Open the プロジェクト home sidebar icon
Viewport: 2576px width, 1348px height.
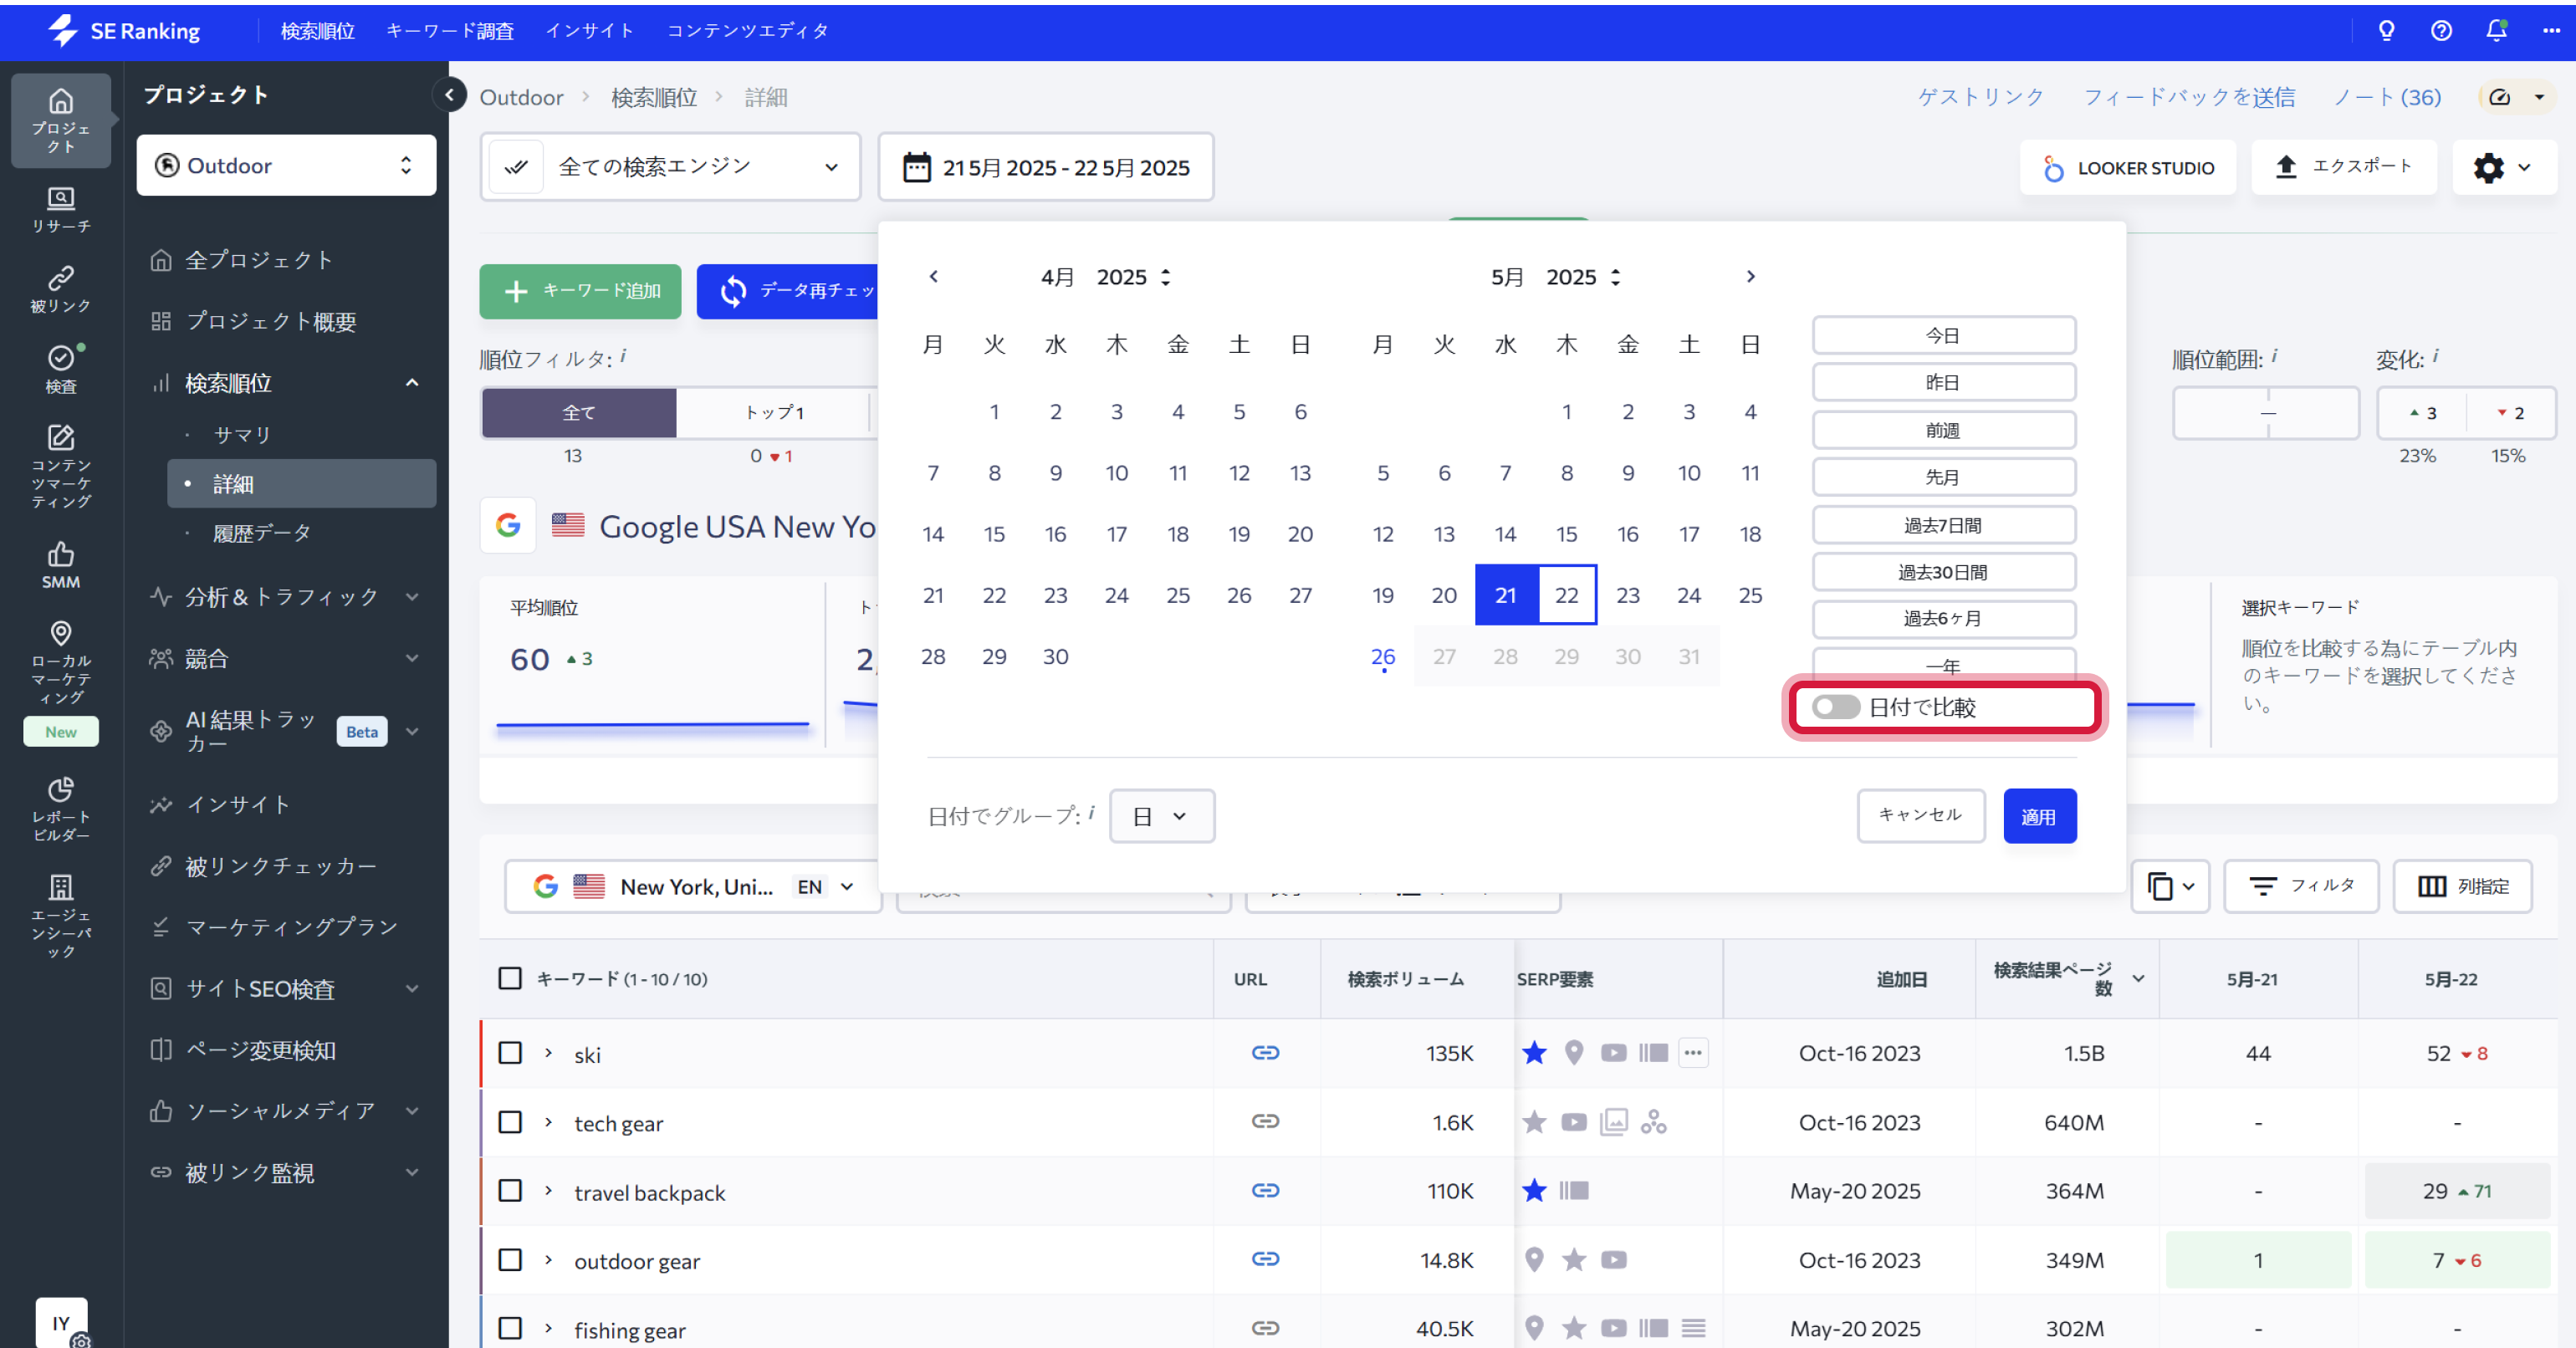[x=60, y=119]
